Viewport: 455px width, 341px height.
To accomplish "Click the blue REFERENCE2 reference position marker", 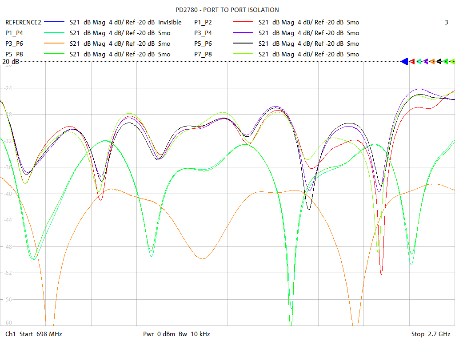I will pos(404,61).
